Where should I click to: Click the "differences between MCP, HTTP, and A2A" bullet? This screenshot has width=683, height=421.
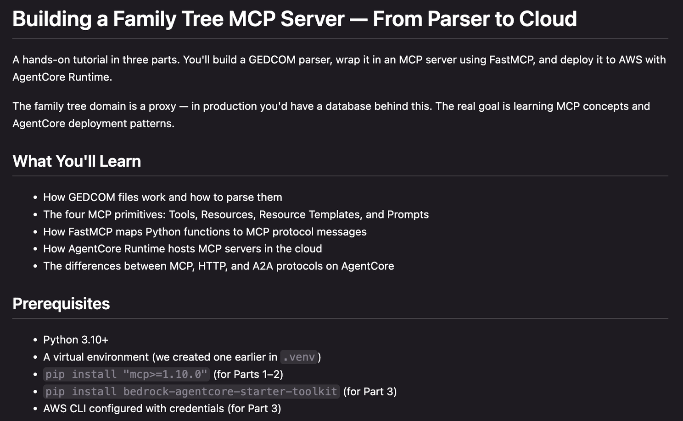pyautogui.click(x=218, y=266)
